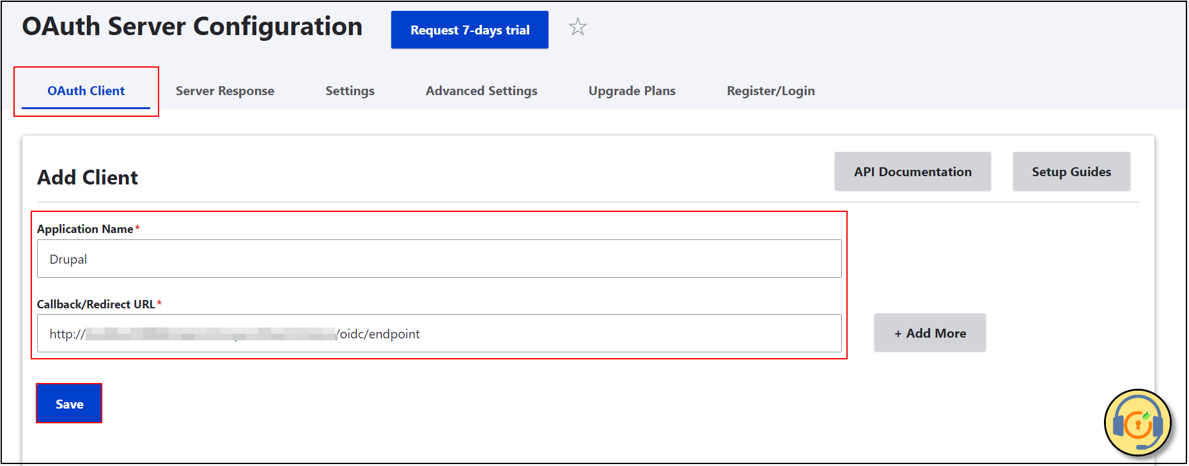
Task: Switch to the Server Response tab
Action: 225,91
